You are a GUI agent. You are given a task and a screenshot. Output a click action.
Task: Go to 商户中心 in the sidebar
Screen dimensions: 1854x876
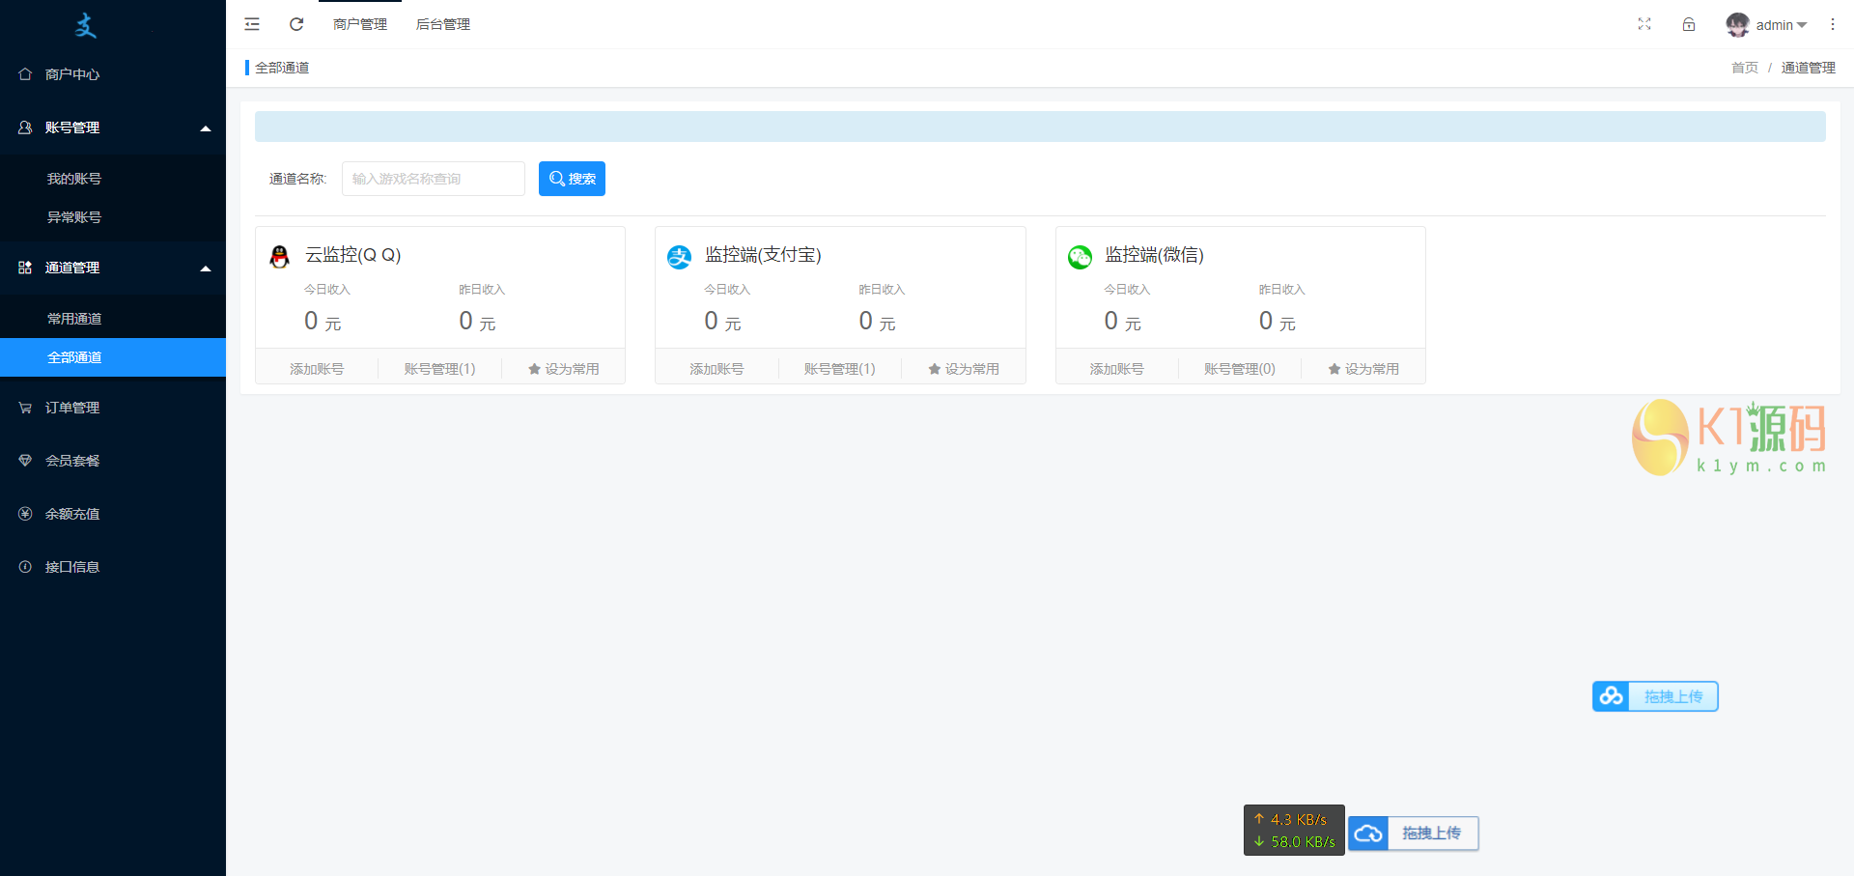click(113, 74)
